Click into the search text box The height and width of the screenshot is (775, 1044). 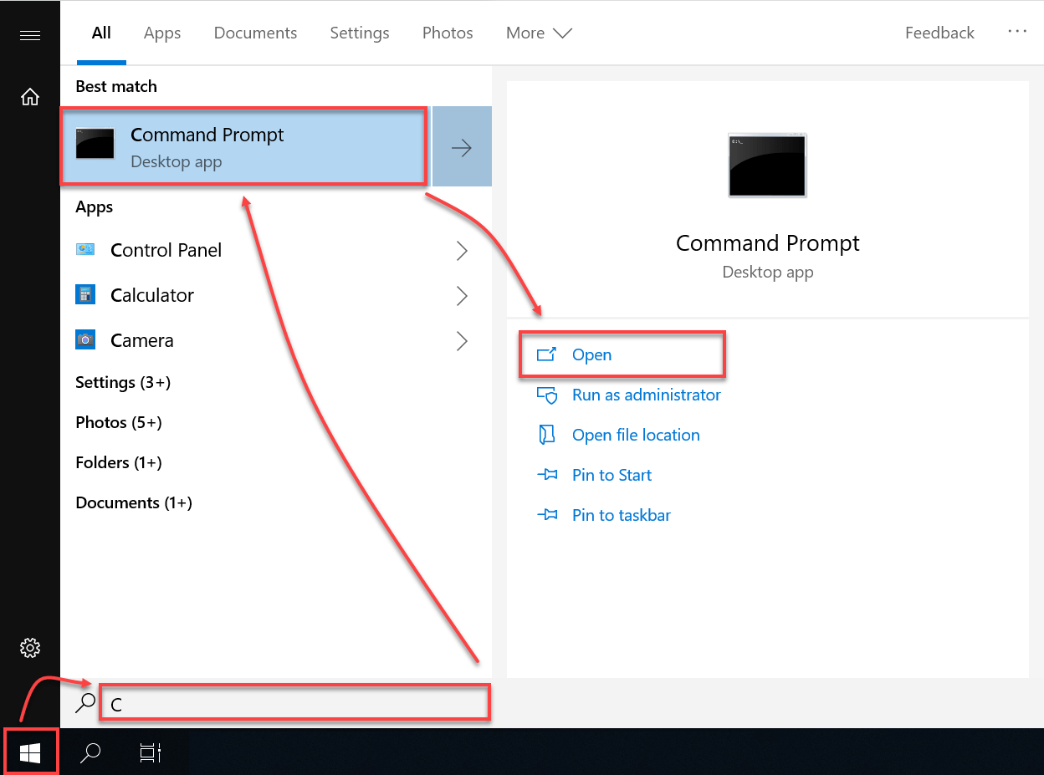coord(294,703)
